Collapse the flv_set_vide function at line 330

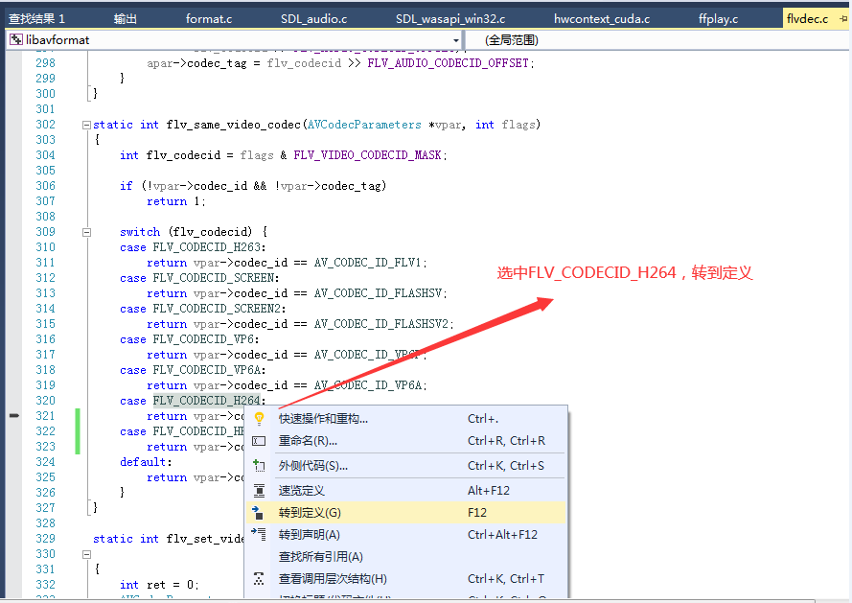coord(85,553)
